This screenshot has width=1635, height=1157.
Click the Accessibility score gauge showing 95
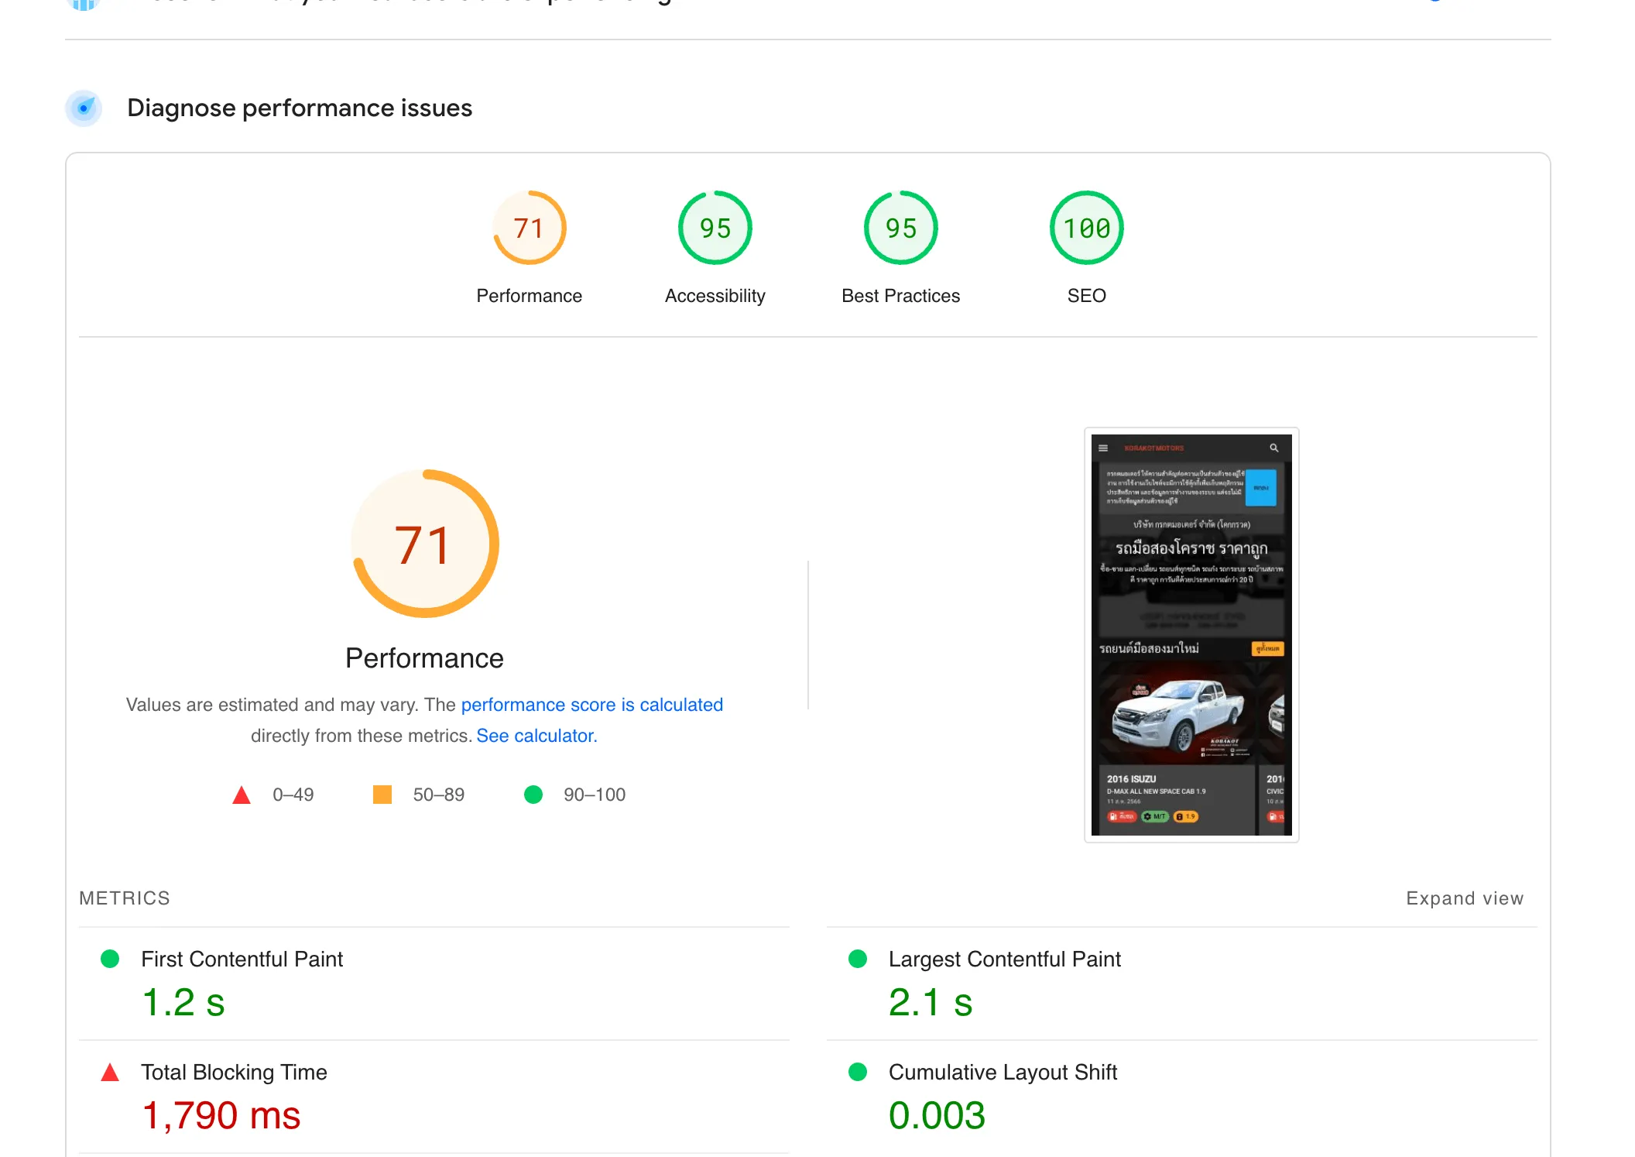(x=715, y=228)
